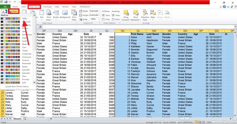Select column header GI
The width and height of the screenshot is (237, 124).
[x=91, y=31]
